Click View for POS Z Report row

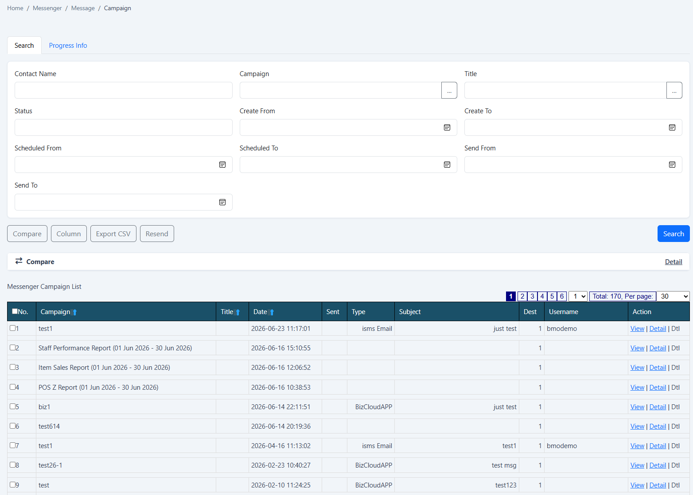pyautogui.click(x=637, y=388)
